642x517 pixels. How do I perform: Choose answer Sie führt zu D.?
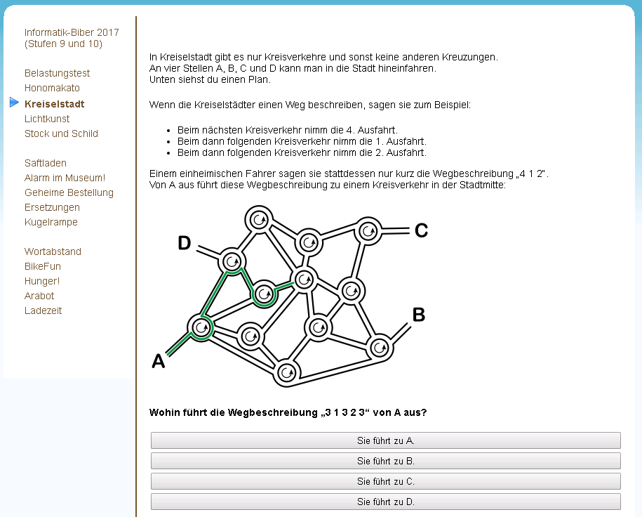[x=386, y=502]
